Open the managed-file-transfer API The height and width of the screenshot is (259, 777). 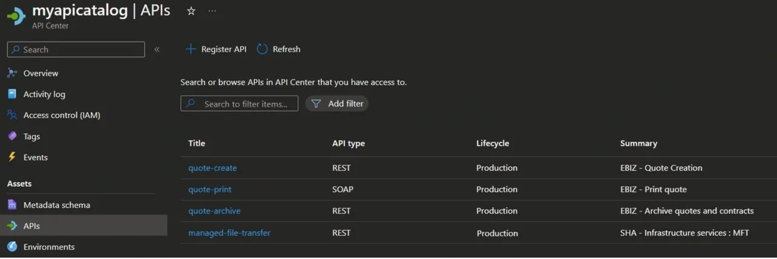(x=229, y=233)
